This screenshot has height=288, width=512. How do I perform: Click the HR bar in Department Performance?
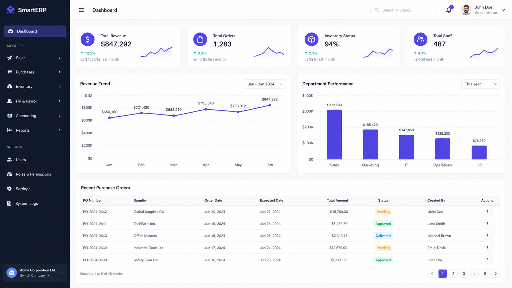[x=479, y=152]
